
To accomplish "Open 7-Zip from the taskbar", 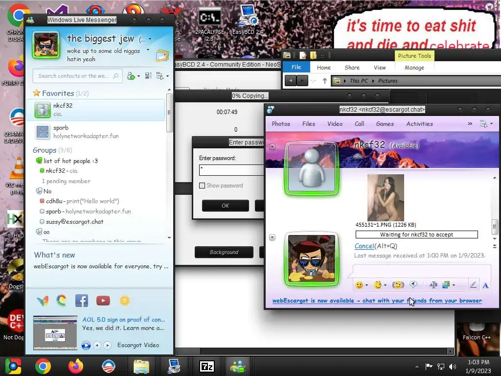I will point(207,366).
